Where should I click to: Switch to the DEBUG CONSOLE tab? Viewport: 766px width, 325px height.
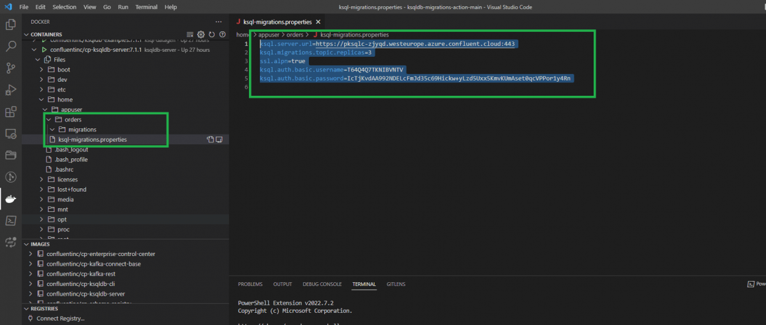coord(322,284)
